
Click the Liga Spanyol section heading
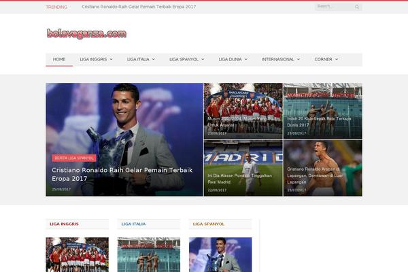click(209, 224)
